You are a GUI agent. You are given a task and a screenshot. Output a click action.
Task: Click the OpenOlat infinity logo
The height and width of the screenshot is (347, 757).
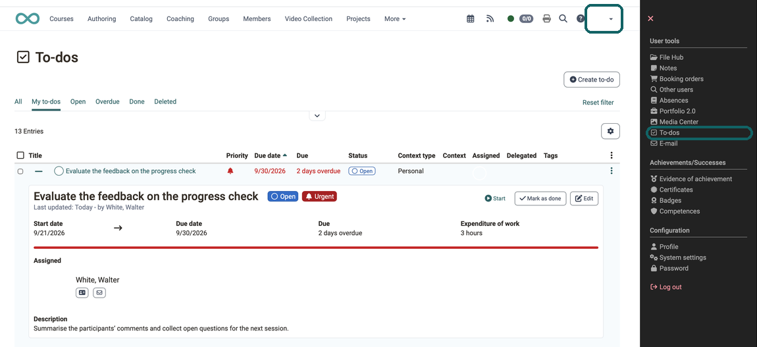tap(27, 18)
